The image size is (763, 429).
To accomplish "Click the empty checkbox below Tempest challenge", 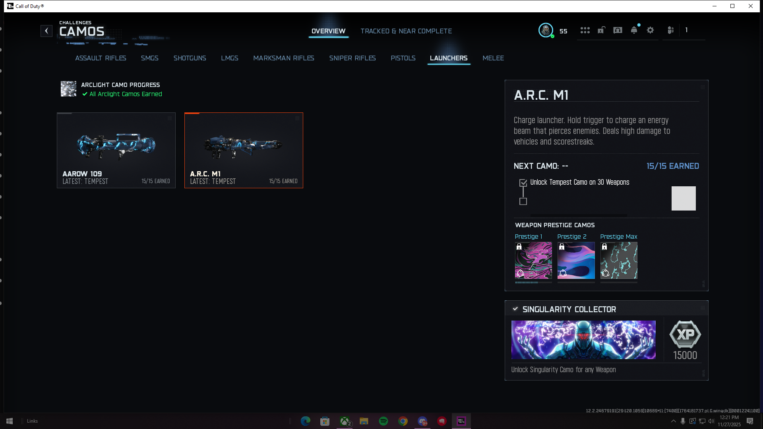I will pyautogui.click(x=523, y=201).
